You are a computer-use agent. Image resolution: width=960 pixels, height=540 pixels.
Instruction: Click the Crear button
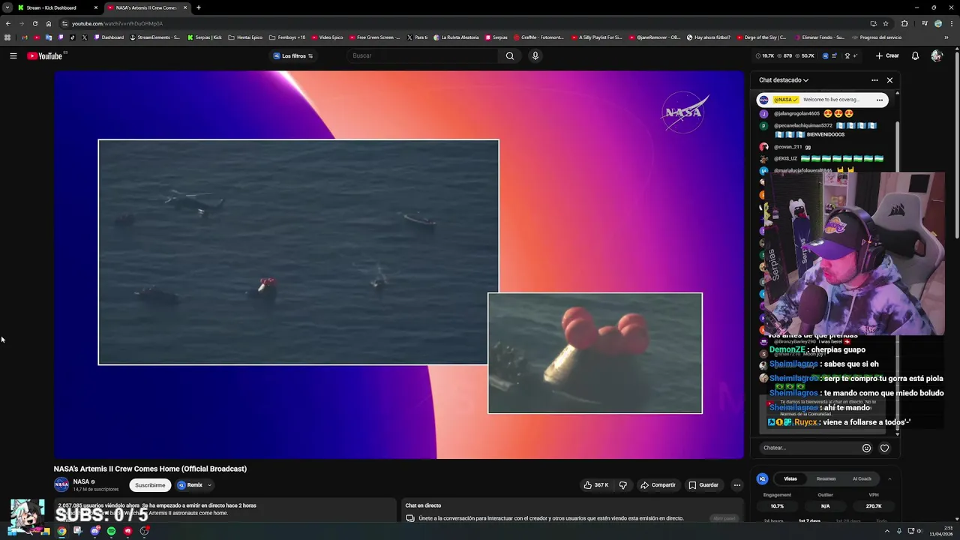click(887, 55)
